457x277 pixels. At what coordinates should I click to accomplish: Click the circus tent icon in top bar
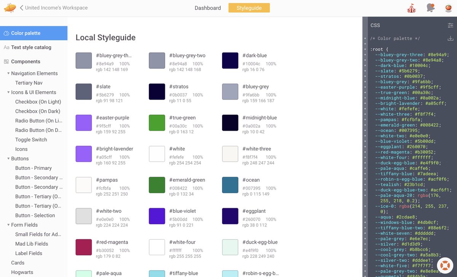coord(411,8)
